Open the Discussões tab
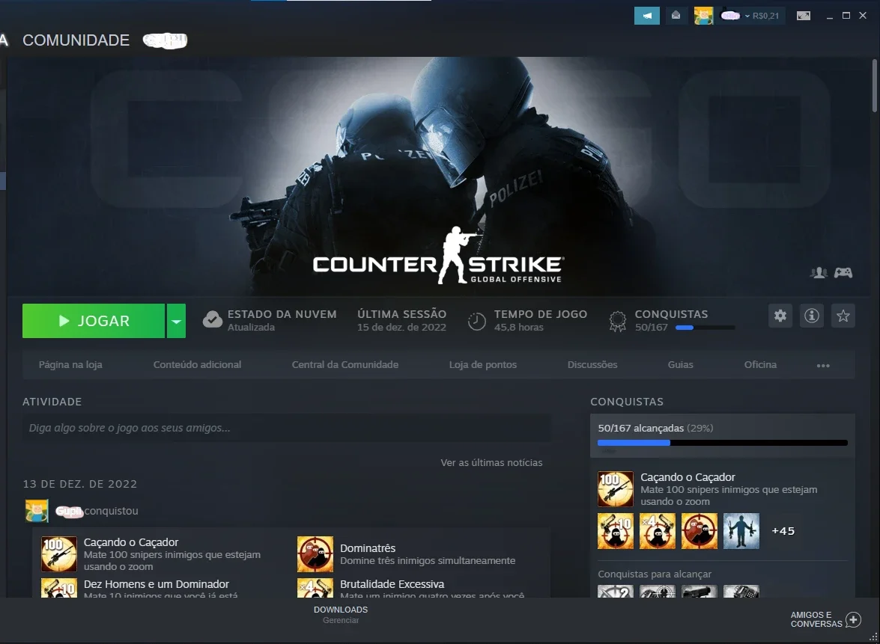 click(x=592, y=364)
